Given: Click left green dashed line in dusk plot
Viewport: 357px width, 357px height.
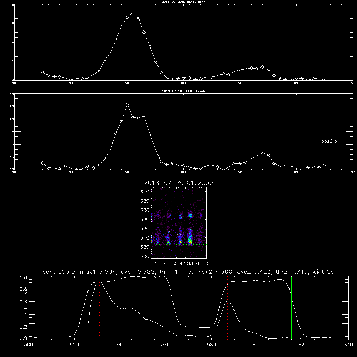Looking at the screenshot, I should (x=114, y=132).
